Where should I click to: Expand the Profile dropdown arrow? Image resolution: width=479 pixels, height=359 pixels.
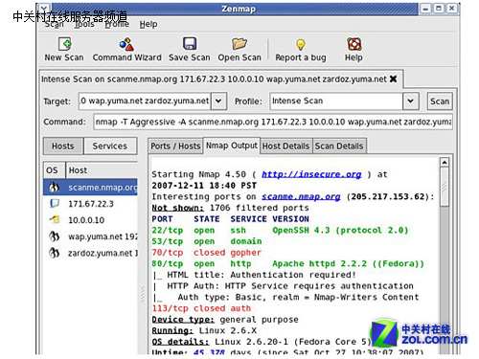pos(411,101)
